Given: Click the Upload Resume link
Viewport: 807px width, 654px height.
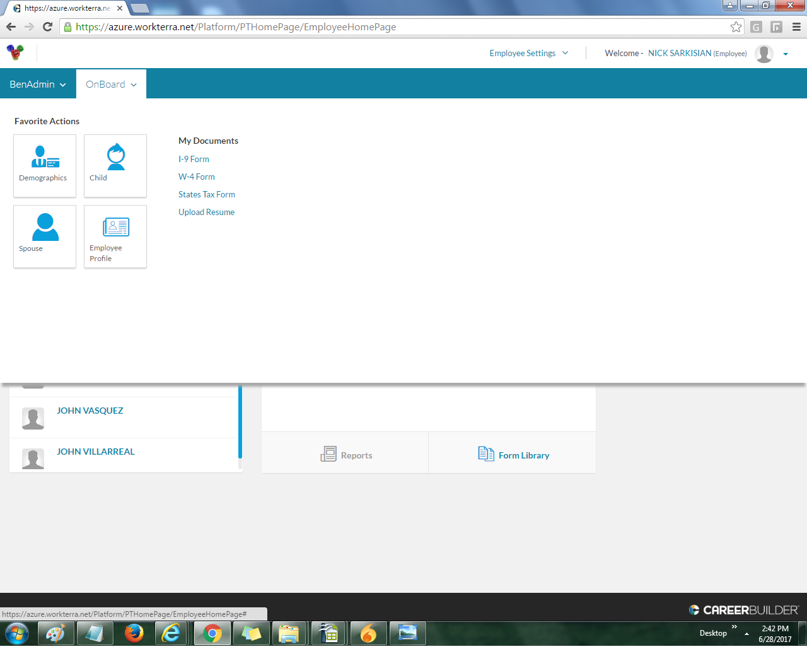Looking at the screenshot, I should tap(206, 212).
